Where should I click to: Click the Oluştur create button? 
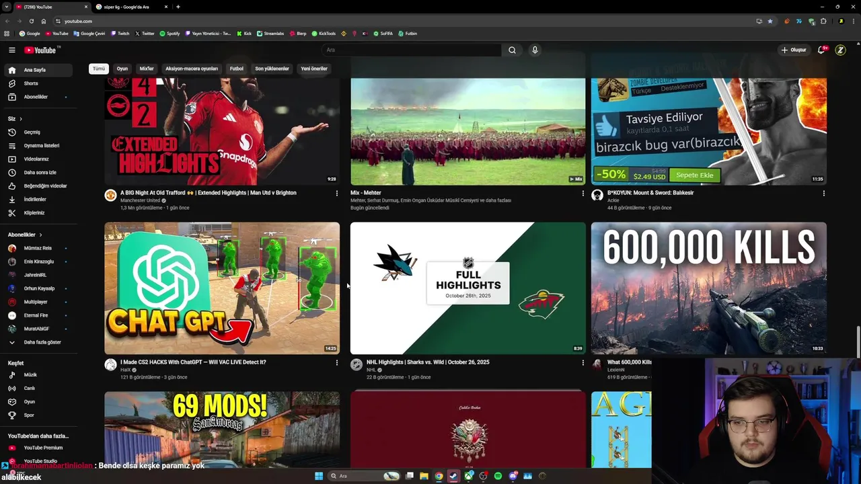tap(794, 50)
